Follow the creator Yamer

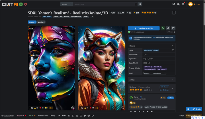[x=171, y=98]
